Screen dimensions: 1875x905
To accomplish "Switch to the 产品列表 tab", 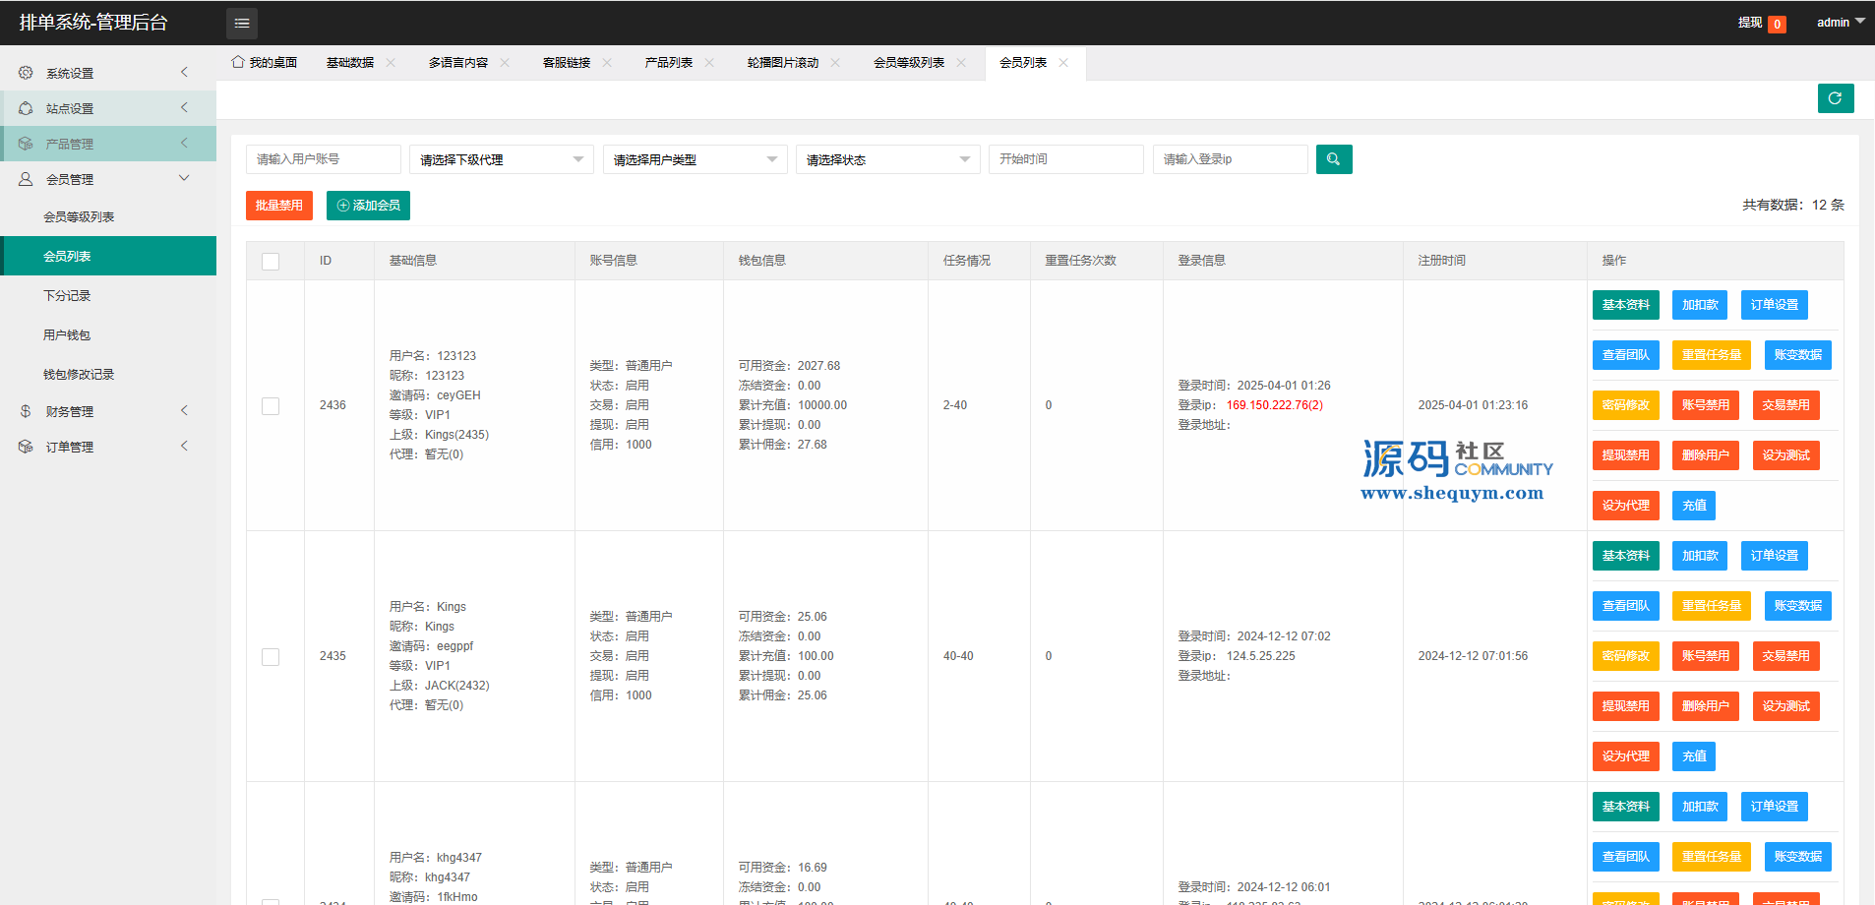I will coord(668,63).
